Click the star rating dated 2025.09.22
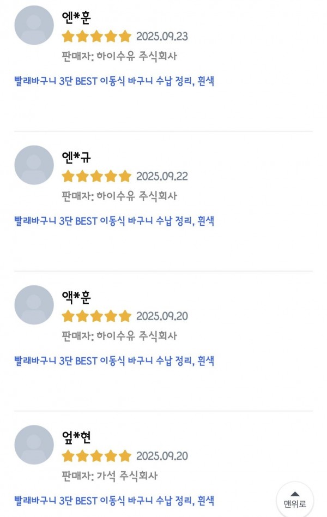Viewport: 327px width, 517px height. click(96, 176)
